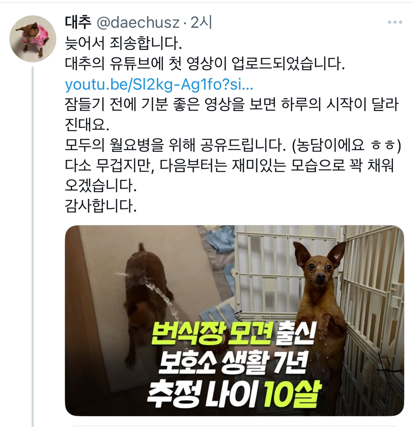Click the text starting 잠들기 전에 기분 좋은
The width and height of the screenshot is (414, 427).
pos(232,115)
